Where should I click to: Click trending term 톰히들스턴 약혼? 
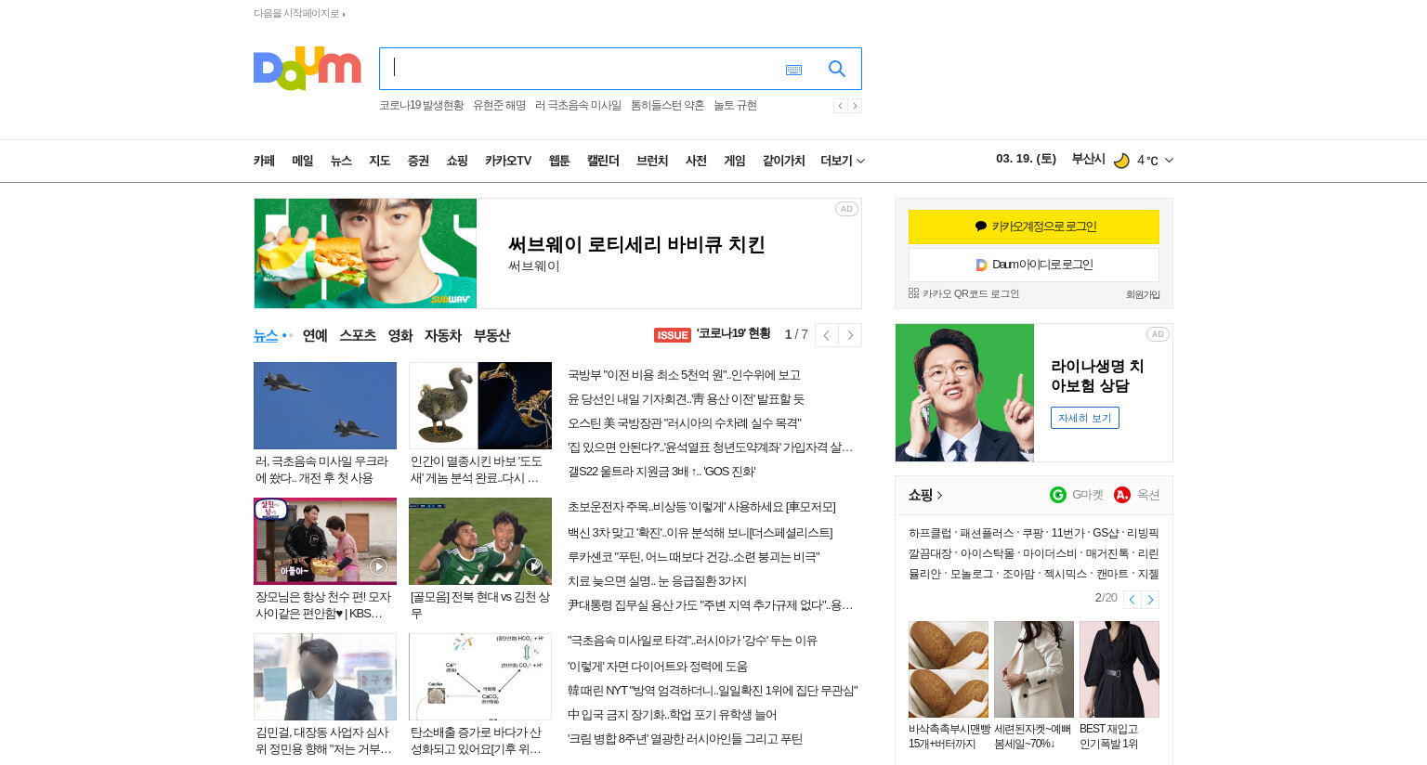pos(667,106)
